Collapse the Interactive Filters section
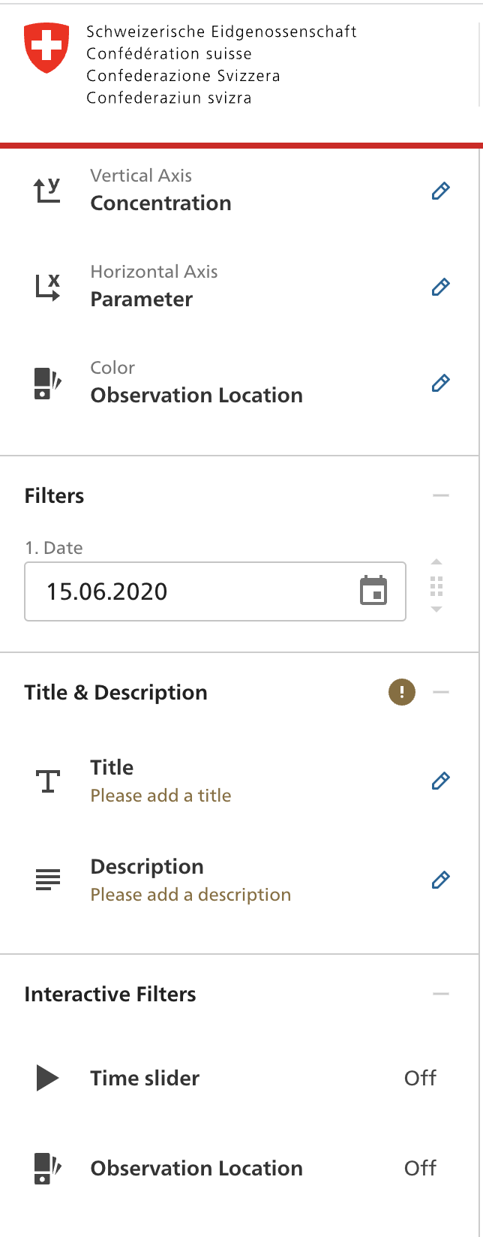Screen dimensions: 483x1237 pyautogui.click(x=441, y=993)
